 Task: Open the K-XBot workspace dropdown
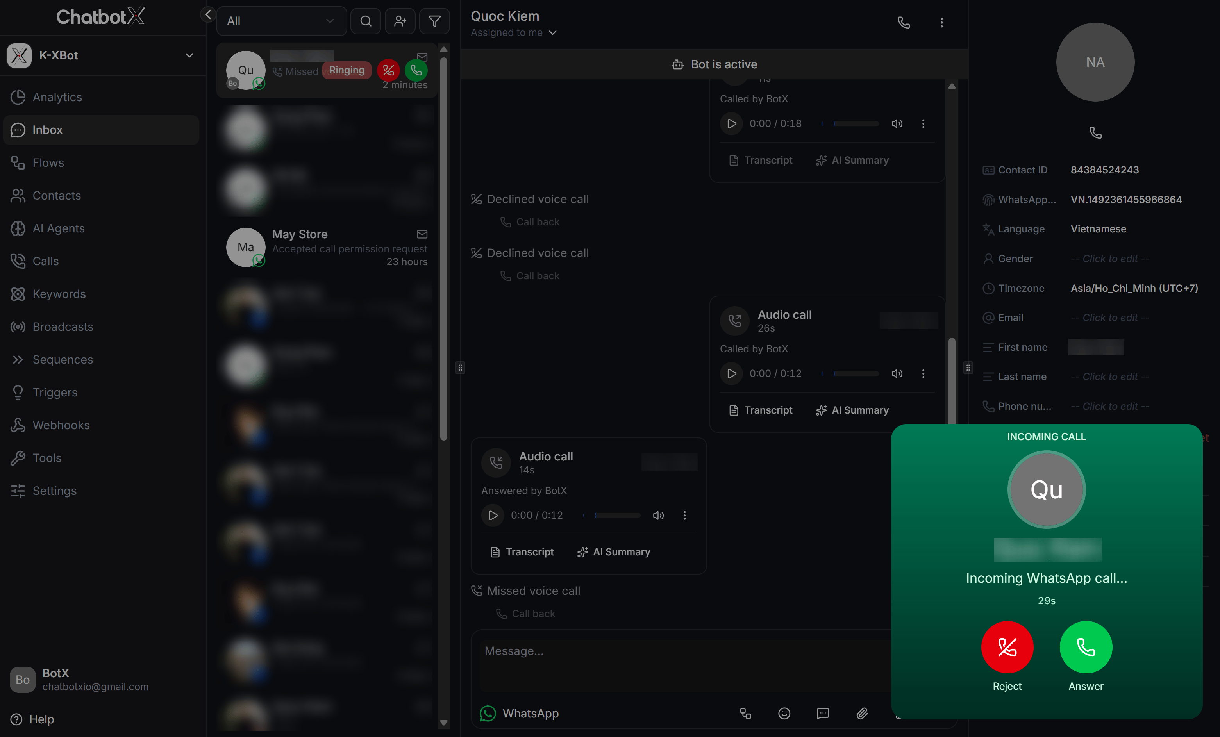102,55
